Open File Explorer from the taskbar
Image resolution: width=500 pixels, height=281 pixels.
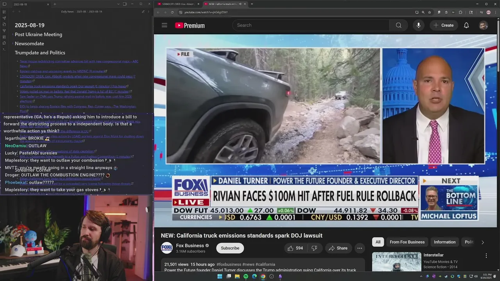coord(237,276)
